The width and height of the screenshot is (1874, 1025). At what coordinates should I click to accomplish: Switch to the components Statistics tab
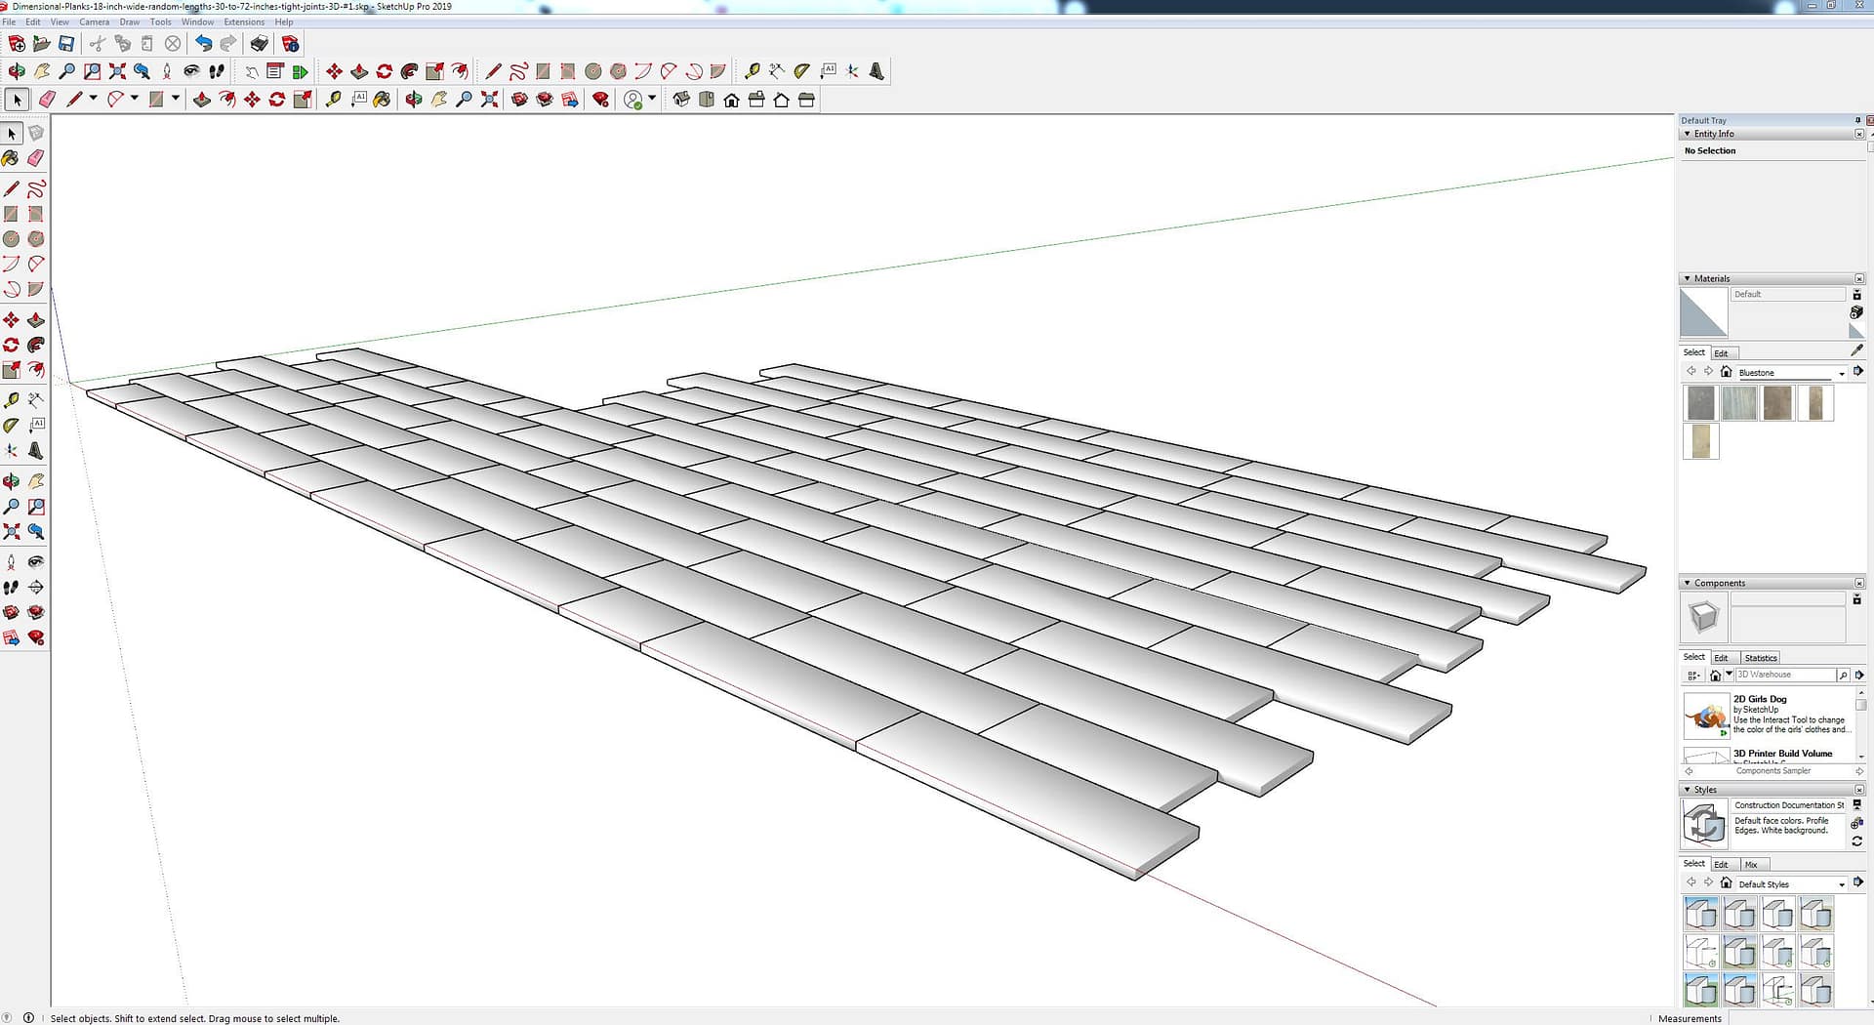[x=1761, y=658]
